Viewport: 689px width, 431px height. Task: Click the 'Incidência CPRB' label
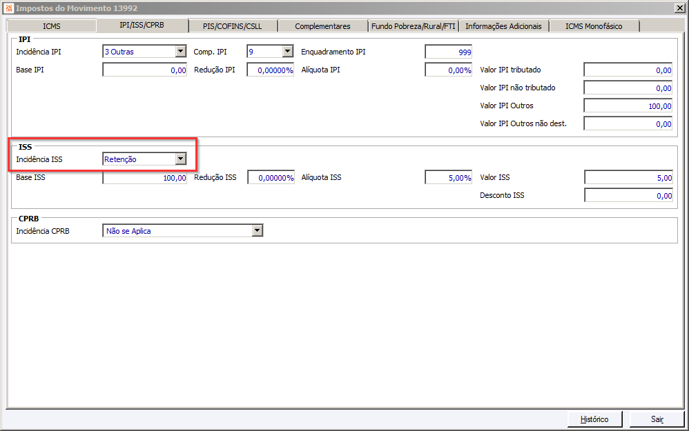tap(43, 231)
